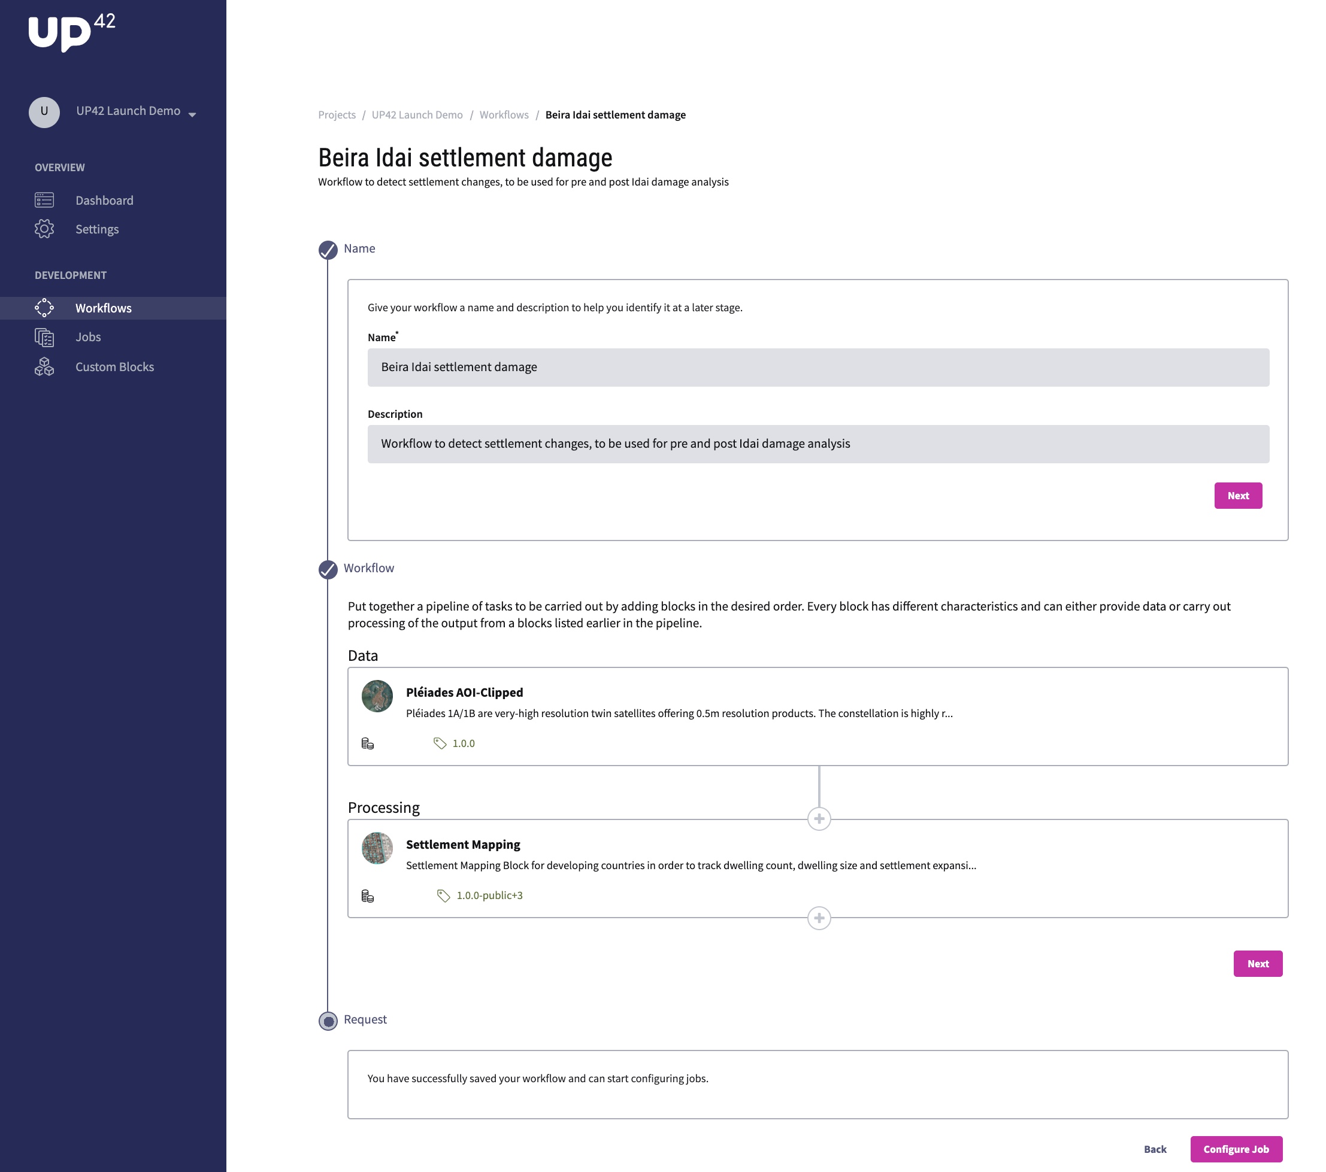Click the Dashboard icon in sidebar
Viewport: 1326px width, 1172px height.
(x=44, y=200)
